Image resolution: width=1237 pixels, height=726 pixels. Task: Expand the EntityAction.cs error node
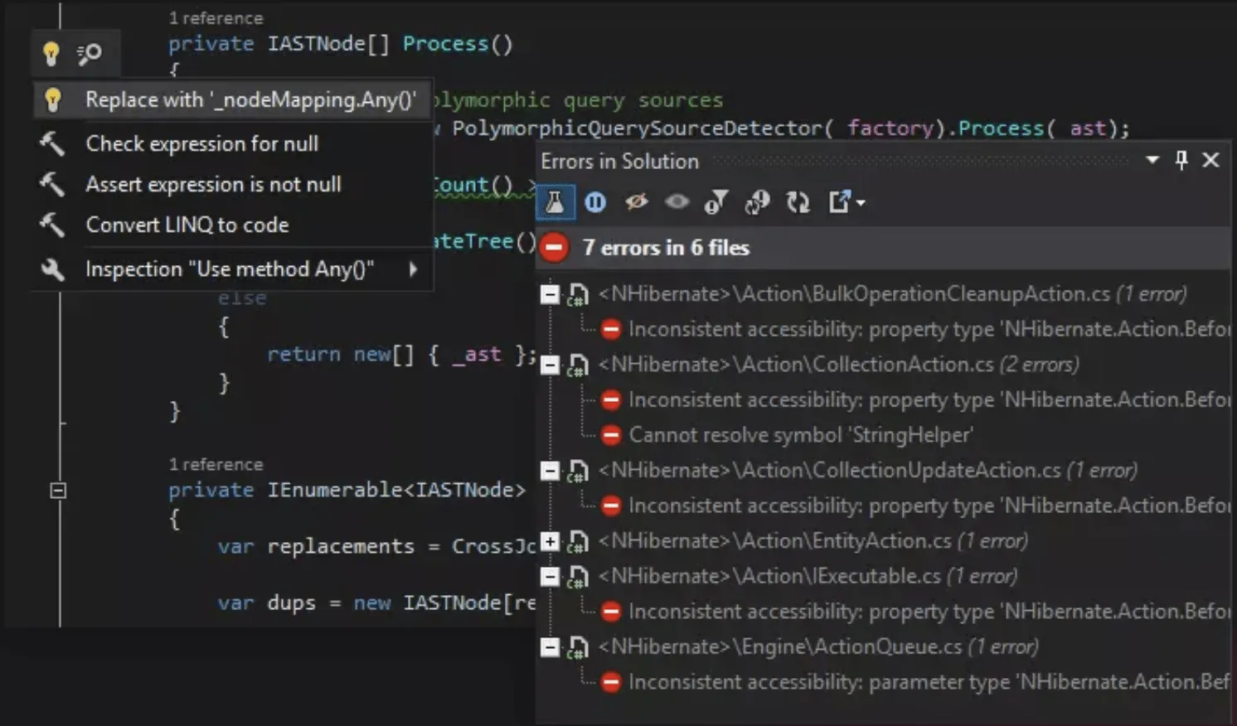pos(549,541)
